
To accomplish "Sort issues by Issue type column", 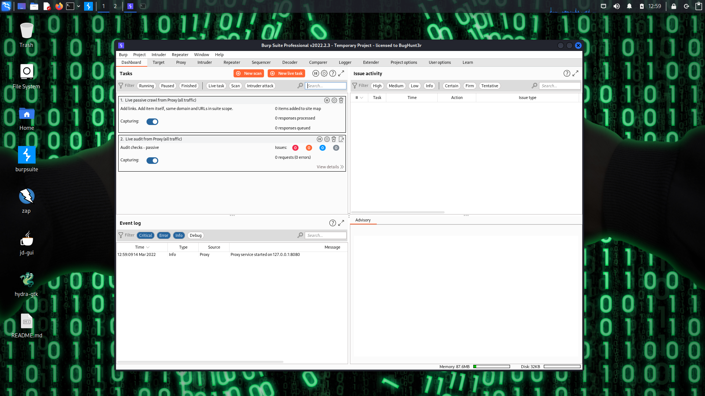I will [527, 98].
